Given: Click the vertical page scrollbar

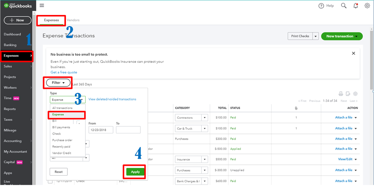Looking at the screenshot, I should click(372, 59).
